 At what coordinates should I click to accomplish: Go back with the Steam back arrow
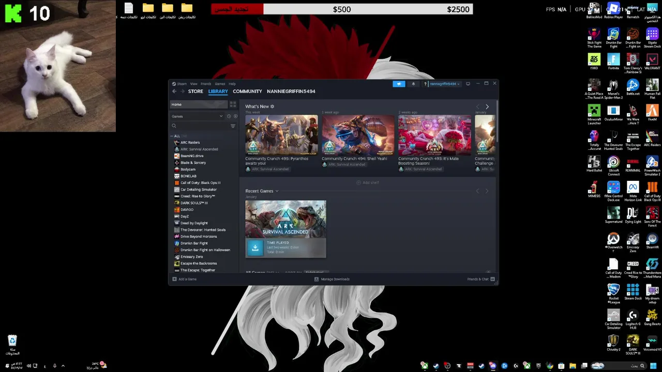pos(174,91)
